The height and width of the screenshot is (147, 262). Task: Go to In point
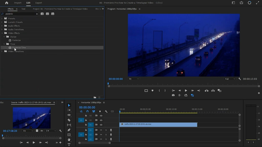click(x=173, y=91)
